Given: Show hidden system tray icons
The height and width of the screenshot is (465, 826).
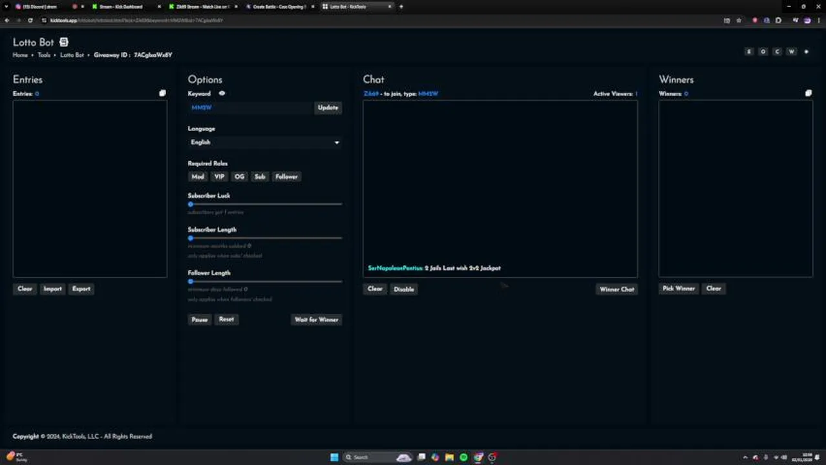Looking at the screenshot, I should (x=745, y=457).
